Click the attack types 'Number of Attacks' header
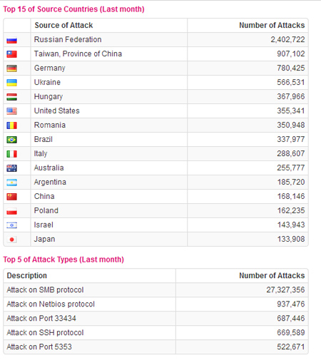321x360 pixels. coord(272,275)
